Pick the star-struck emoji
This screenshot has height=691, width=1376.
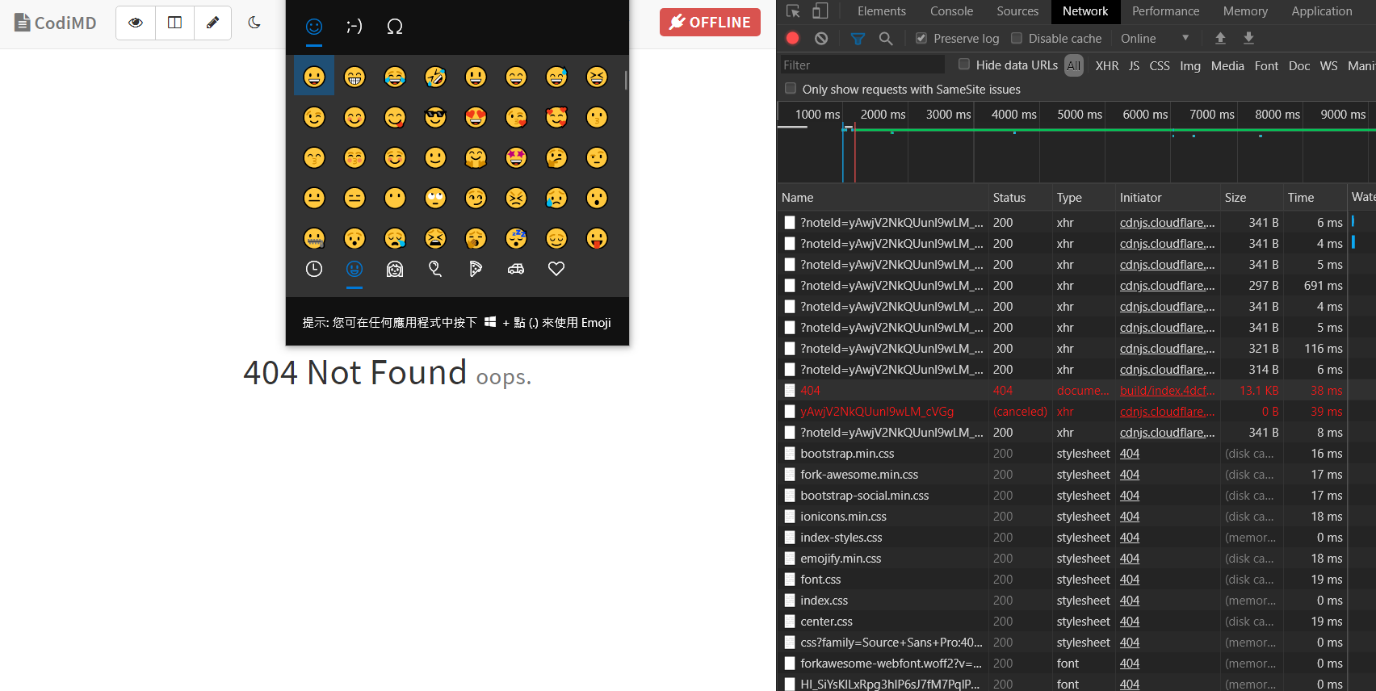coord(516,157)
